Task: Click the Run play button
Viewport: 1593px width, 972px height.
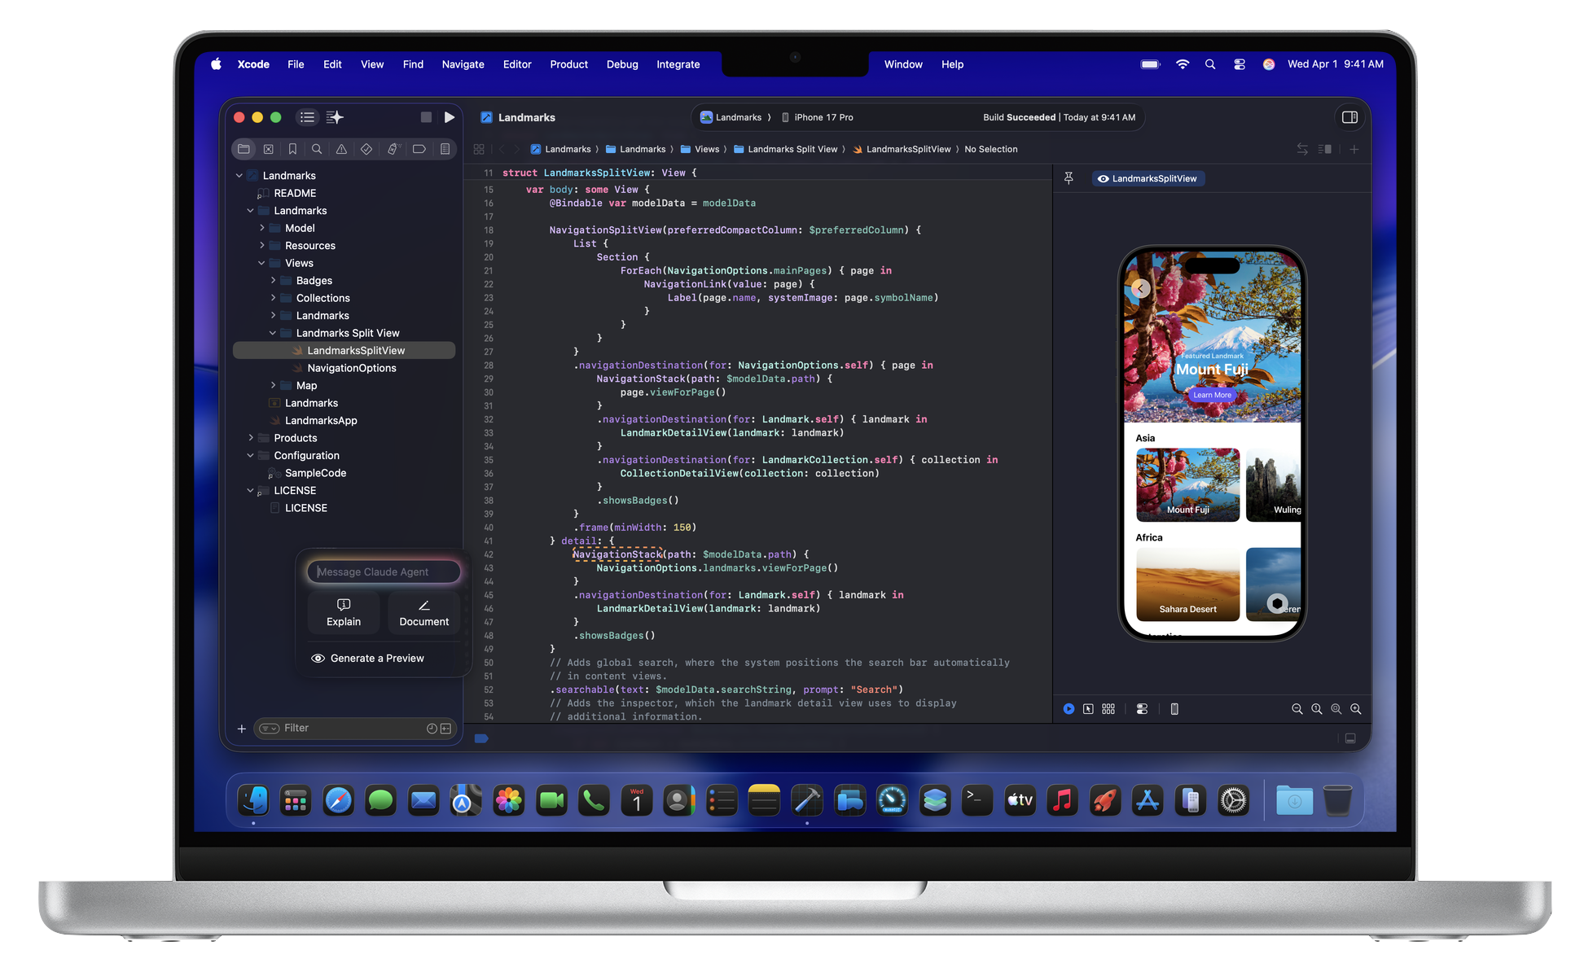Action: pyautogui.click(x=450, y=117)
